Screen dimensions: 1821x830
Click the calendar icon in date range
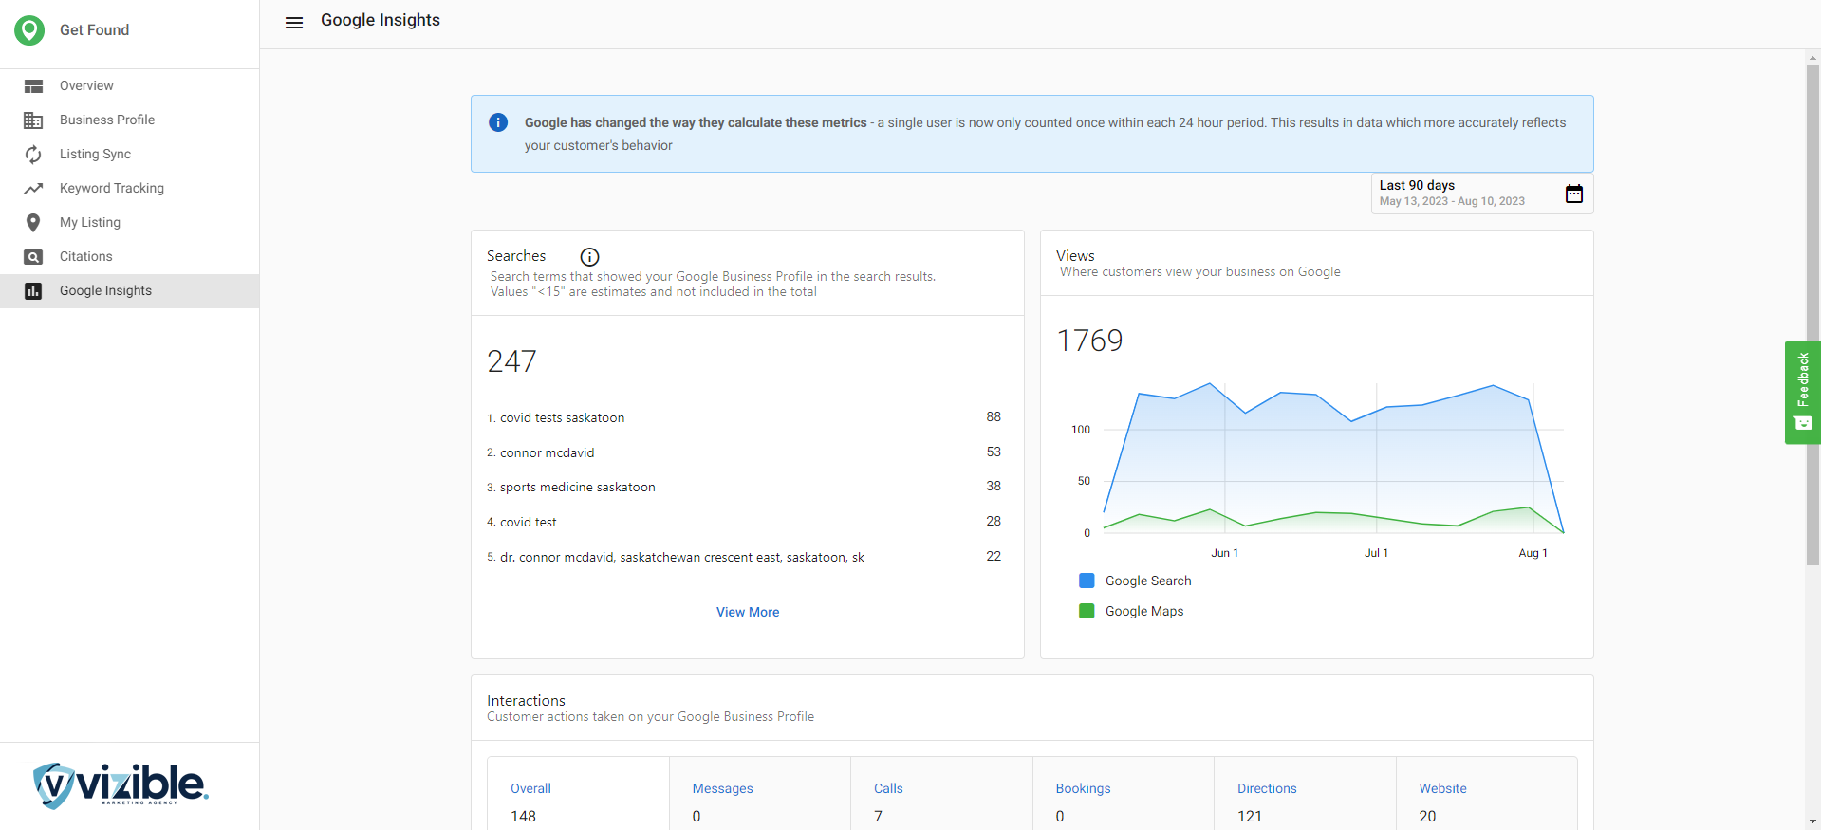(x=1573, y=194)
